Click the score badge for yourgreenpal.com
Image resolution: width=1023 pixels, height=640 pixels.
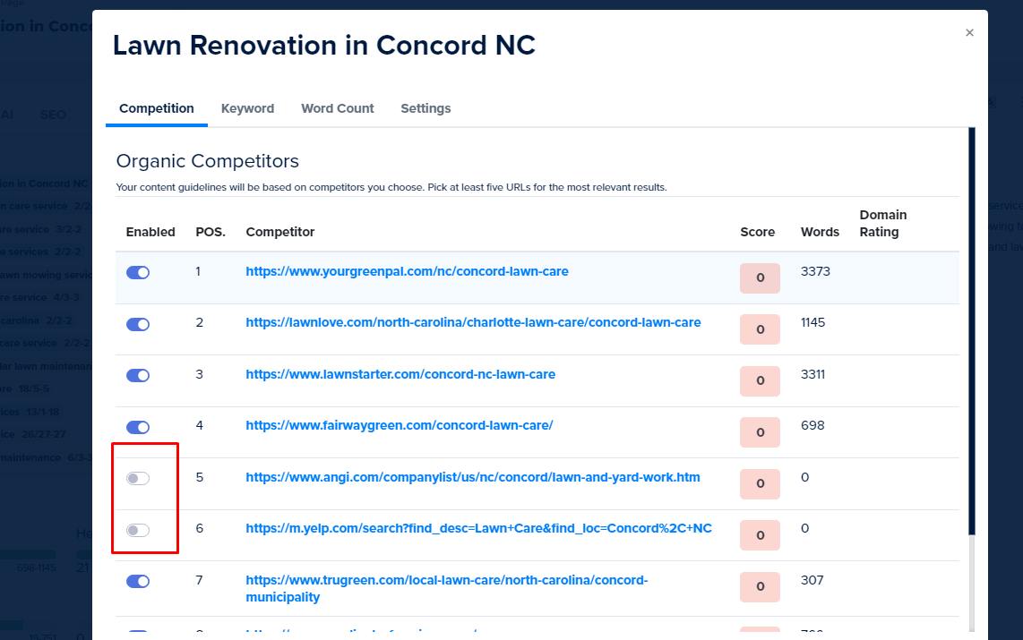[760, 277]
